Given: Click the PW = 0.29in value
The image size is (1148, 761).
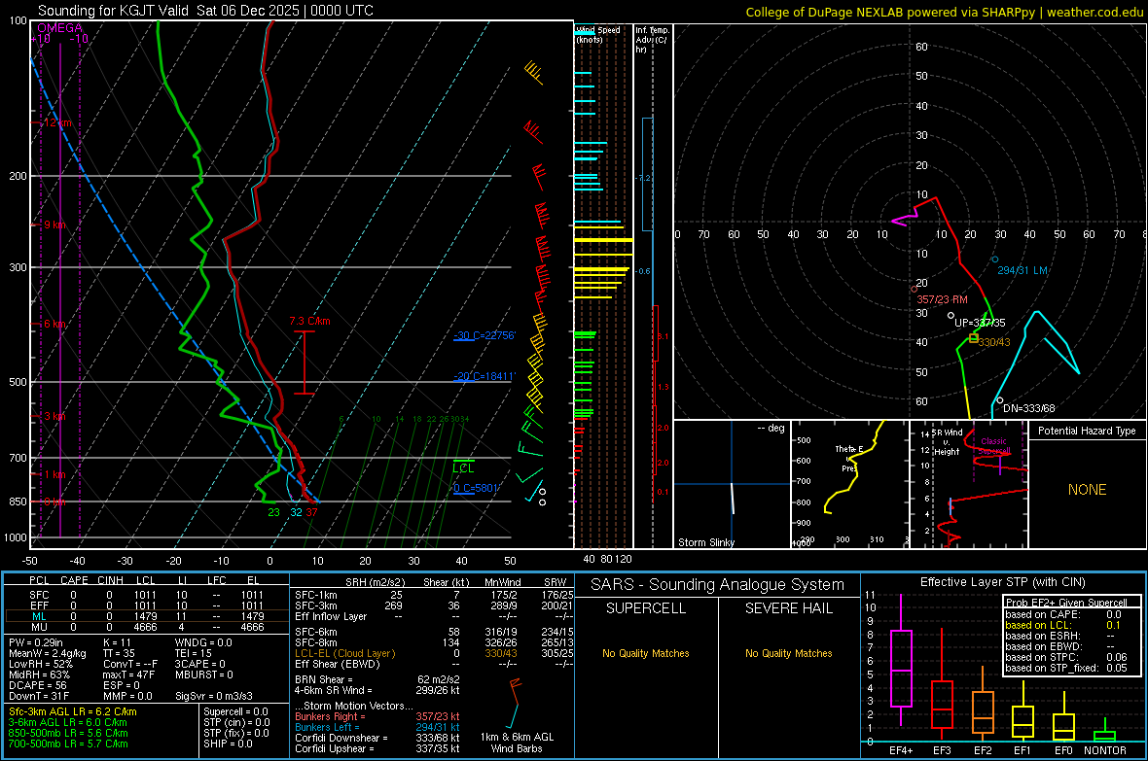Looking at the screenshot, I should click(38, 642).
